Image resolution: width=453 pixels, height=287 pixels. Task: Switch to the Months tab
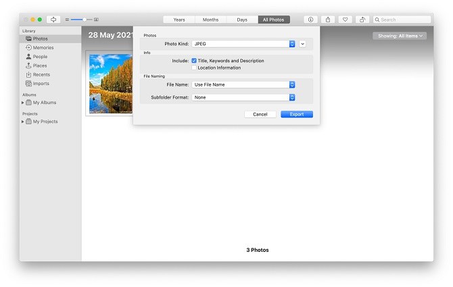[210, 20]
